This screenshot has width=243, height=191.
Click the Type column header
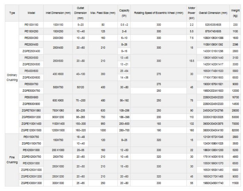(x=12, y=13)
